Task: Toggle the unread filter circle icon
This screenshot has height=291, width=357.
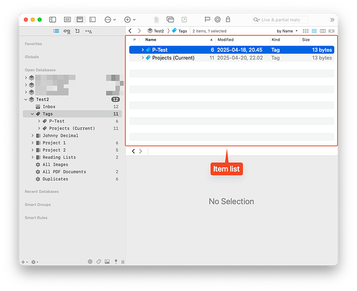Action: tap(90, 262)
